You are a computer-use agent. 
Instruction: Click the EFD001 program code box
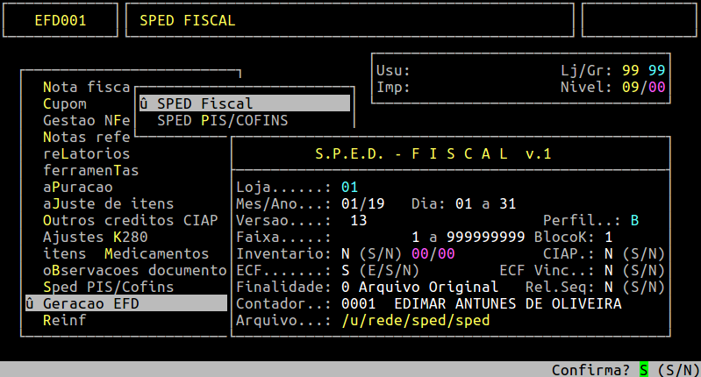pyautogui.click(x=61, y=20)
